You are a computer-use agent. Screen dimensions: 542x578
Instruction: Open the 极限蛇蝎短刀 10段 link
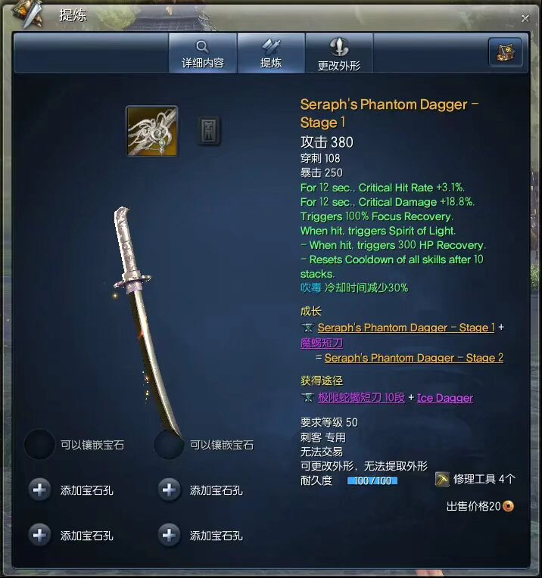pyautogui.click(x=361, y=398)
